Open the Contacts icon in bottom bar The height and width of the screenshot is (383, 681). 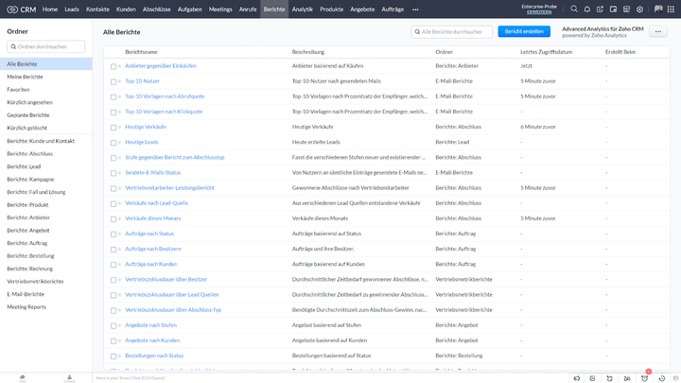(69, 378)
